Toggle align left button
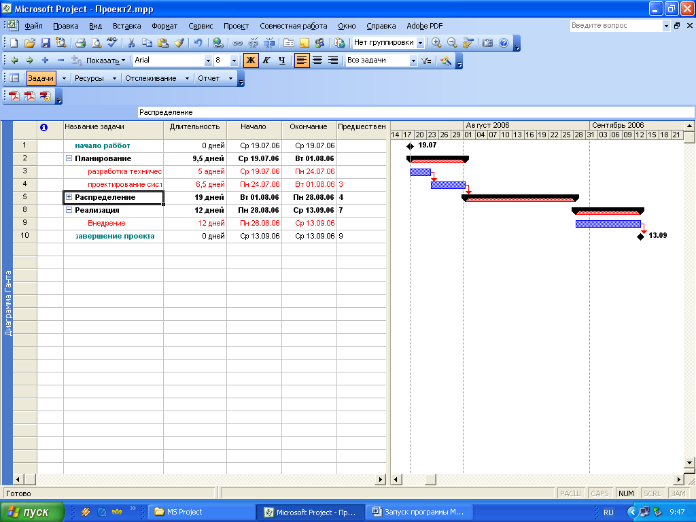 pos(301,60)
